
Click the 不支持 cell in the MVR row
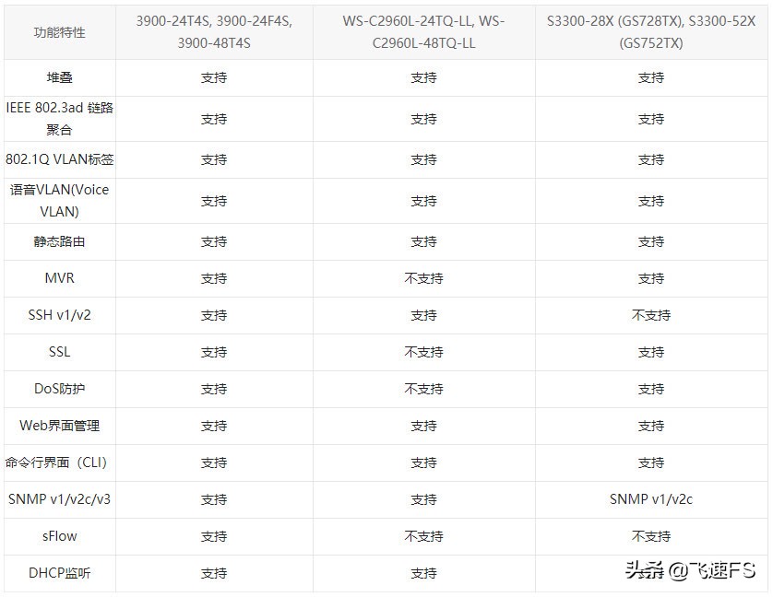coord(423,278)
